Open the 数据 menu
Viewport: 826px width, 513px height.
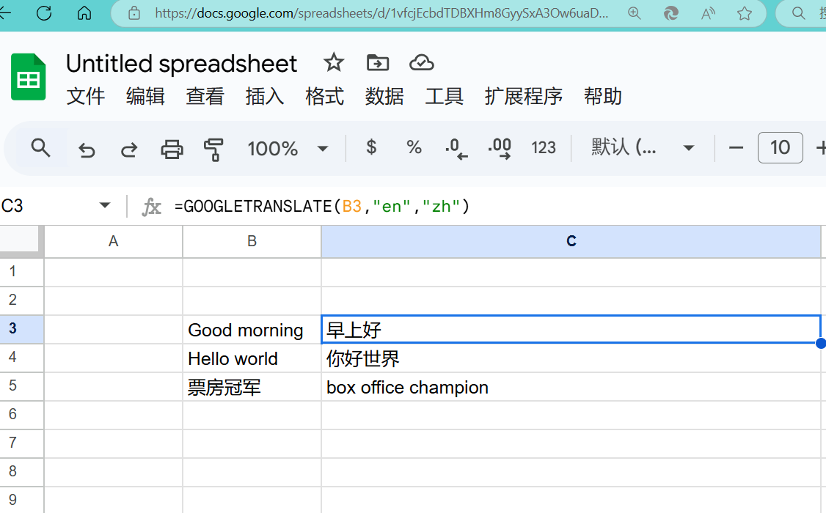pyautogui.click(x=384, y=96)
